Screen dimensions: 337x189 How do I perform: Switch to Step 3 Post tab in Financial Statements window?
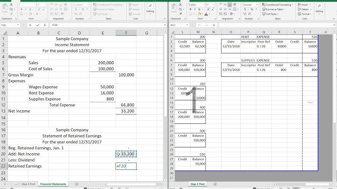click(x=28, y=184)
